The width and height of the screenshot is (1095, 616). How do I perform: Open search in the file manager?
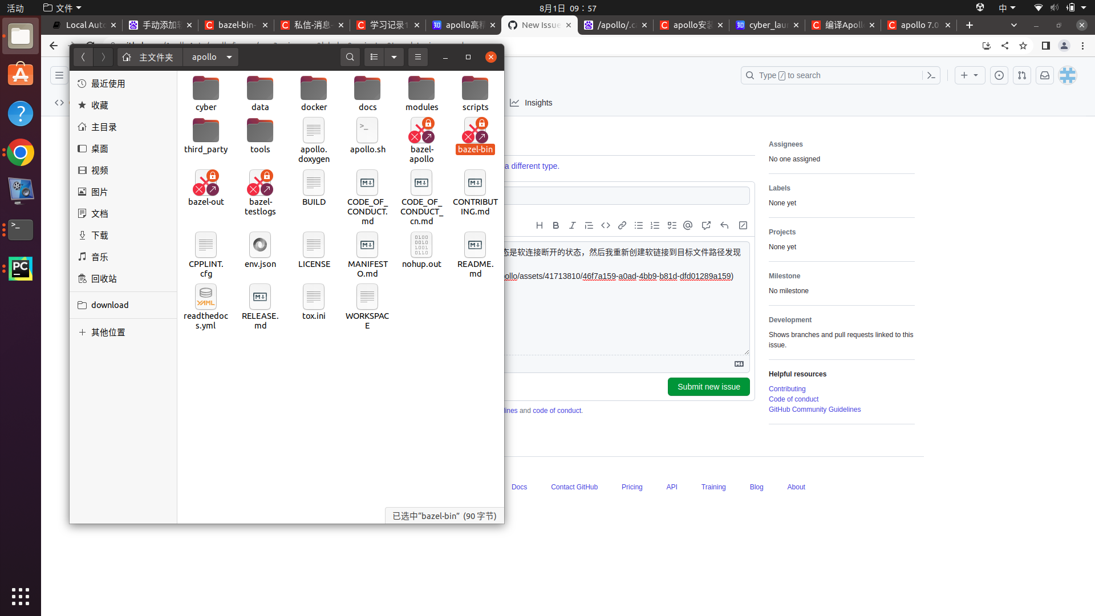click(x=350, y=56)
